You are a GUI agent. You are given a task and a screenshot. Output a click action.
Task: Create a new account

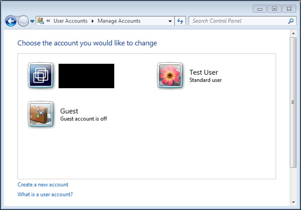point(43,185)
